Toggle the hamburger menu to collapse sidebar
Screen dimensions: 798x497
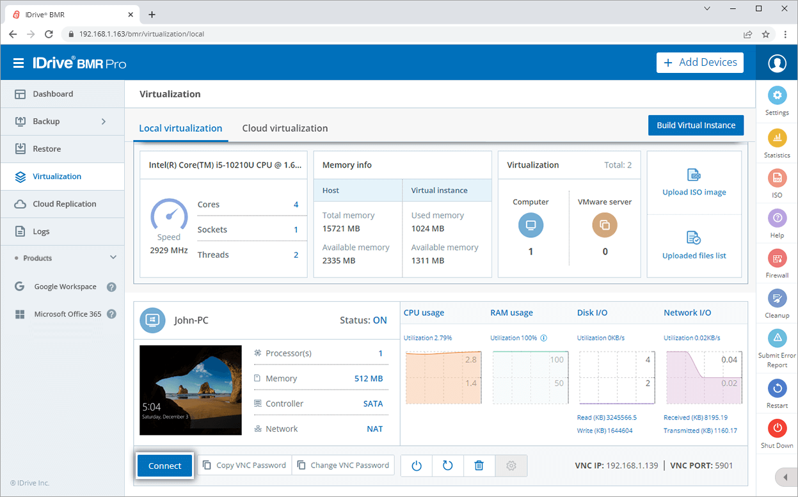click(19, 63)
